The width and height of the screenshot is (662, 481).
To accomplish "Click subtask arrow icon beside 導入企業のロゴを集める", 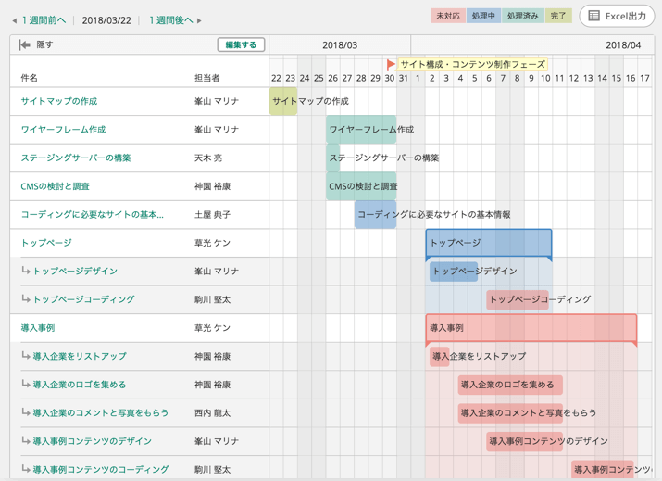I will (26, 385).
